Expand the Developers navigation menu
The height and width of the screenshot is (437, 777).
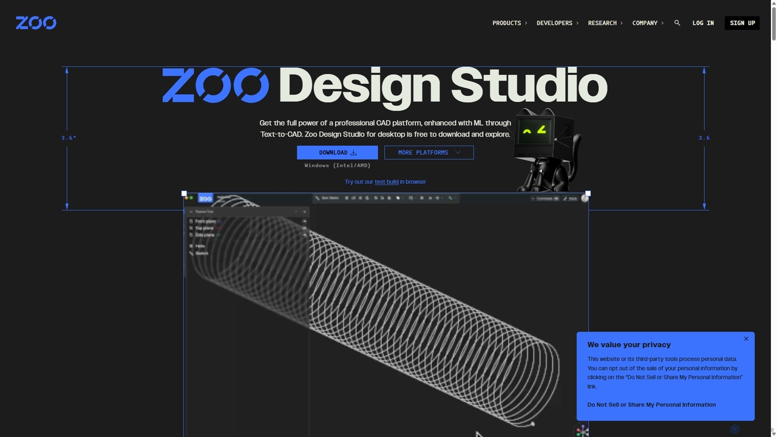tap(557, 23)
